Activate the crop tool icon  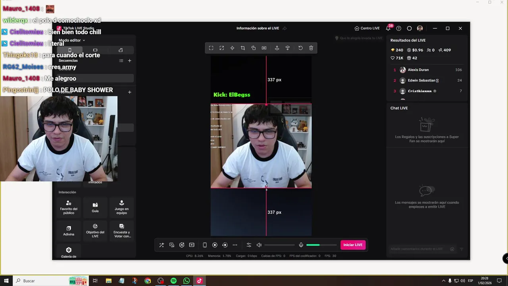[x=243, y=48]
